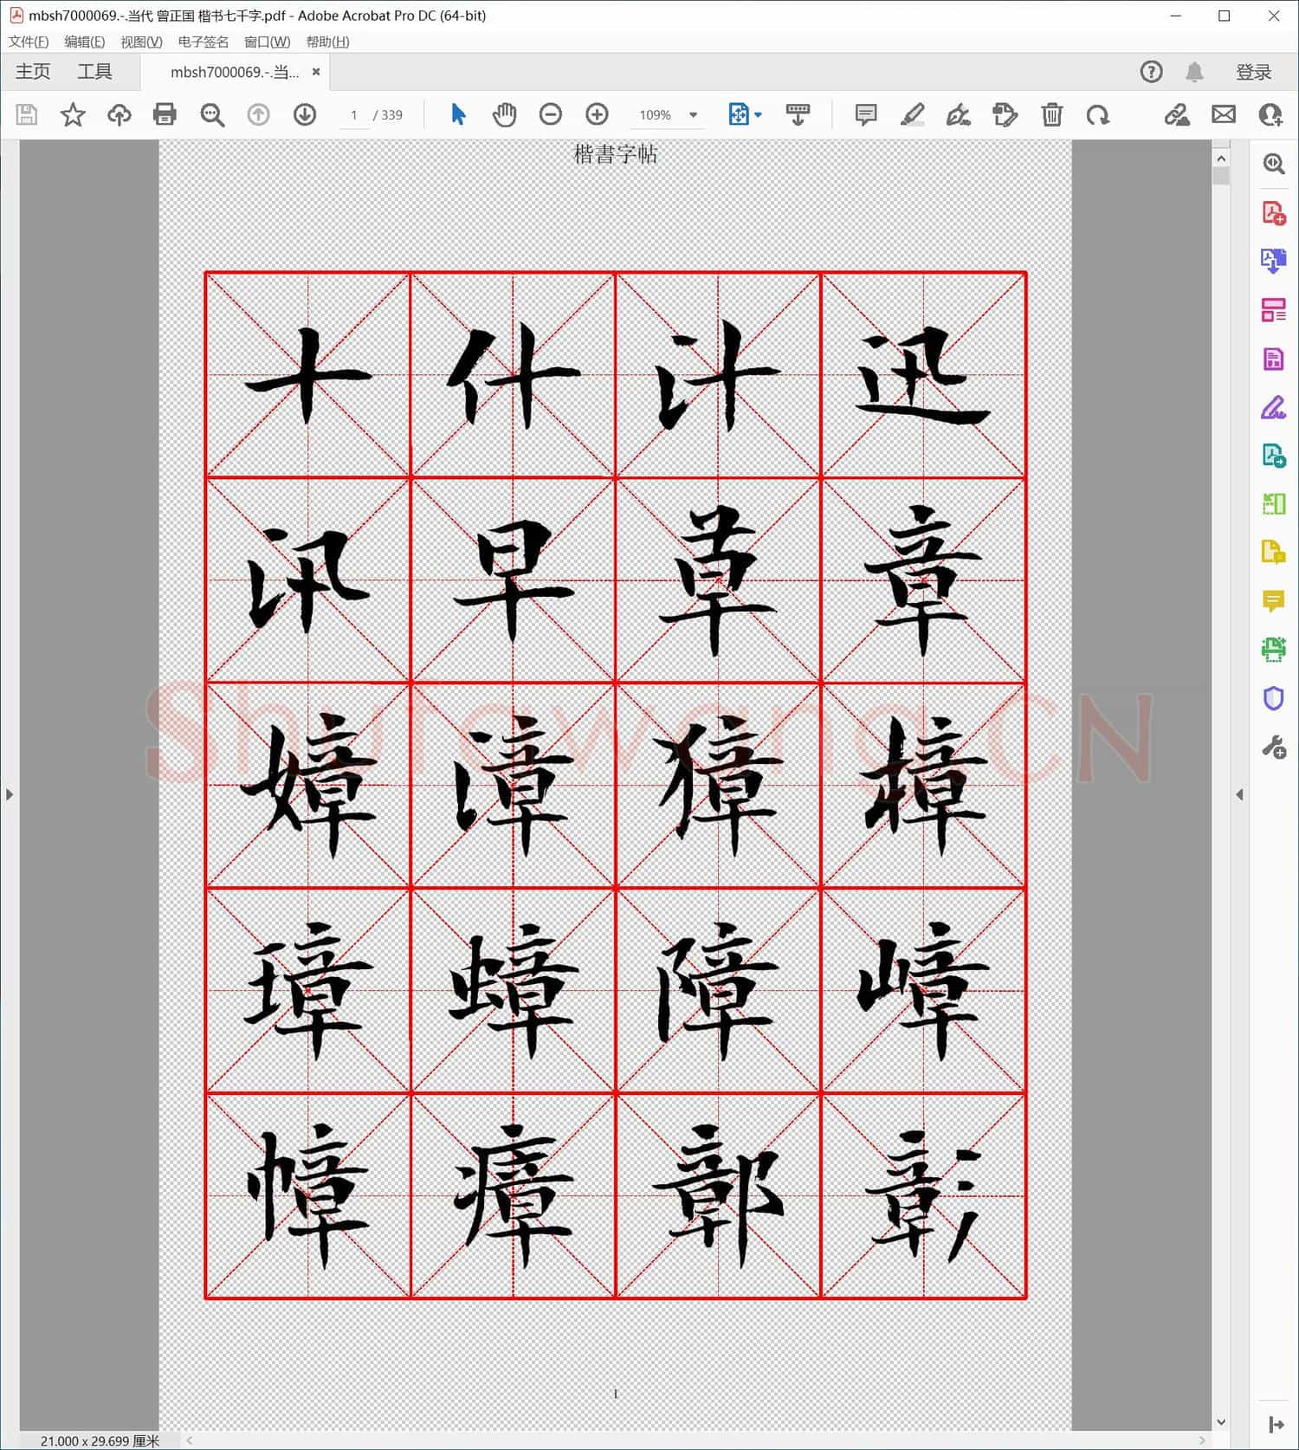This screenshot has width=1299, height=1450.
Task: Open 电子签名 menu
Action: click(x=204, y=42)
